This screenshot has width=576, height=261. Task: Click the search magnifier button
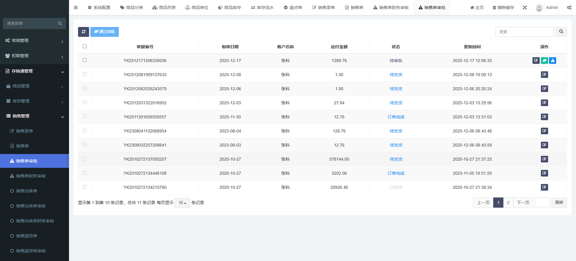coord(561,32)
